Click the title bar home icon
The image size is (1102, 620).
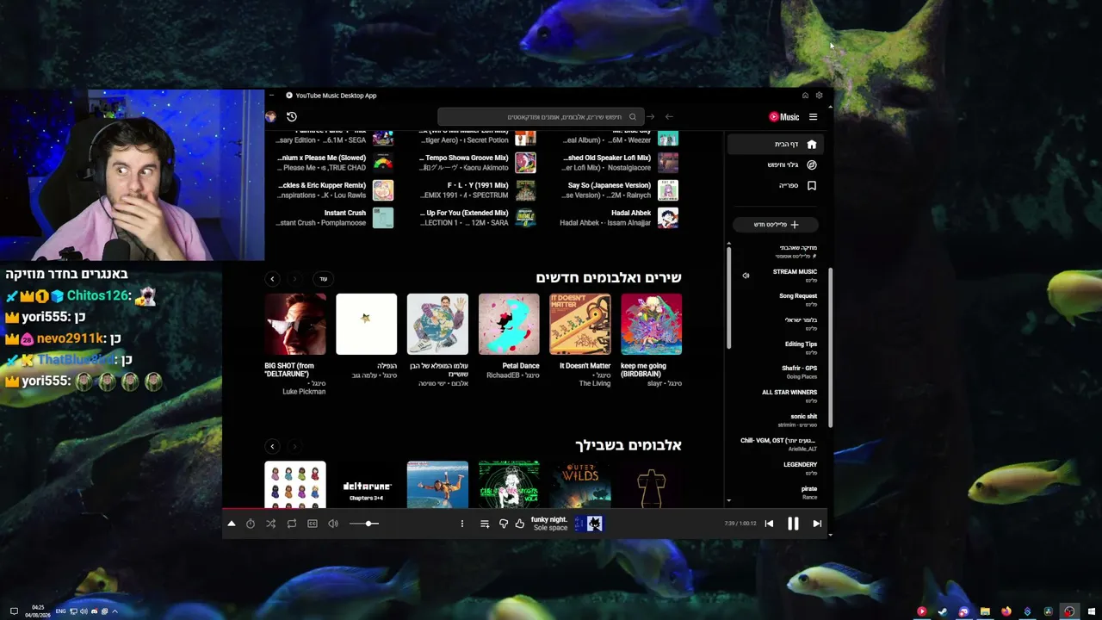click(805, 96)
